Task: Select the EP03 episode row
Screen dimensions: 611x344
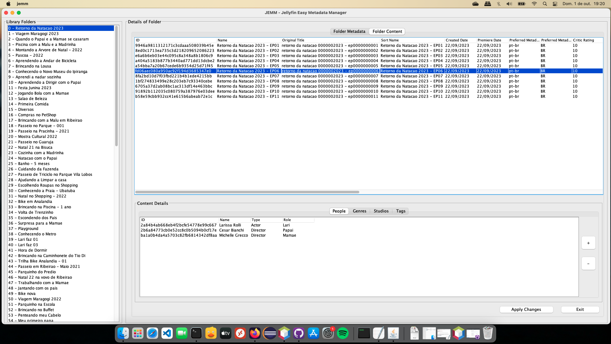Action: [248, 56]
